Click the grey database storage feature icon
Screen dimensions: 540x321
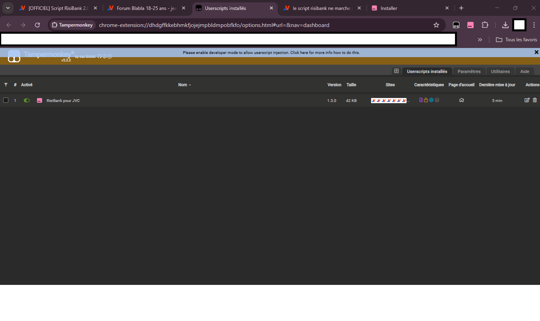click(437, 100)
